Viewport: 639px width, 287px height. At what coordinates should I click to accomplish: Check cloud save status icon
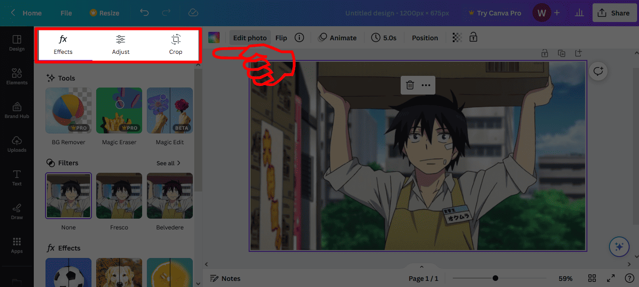[192, 13]
